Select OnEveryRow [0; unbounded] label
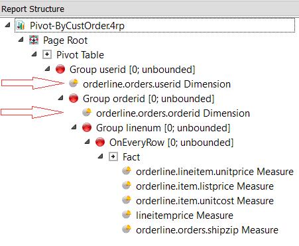The image size is (299, 246). tap(171, 143)
